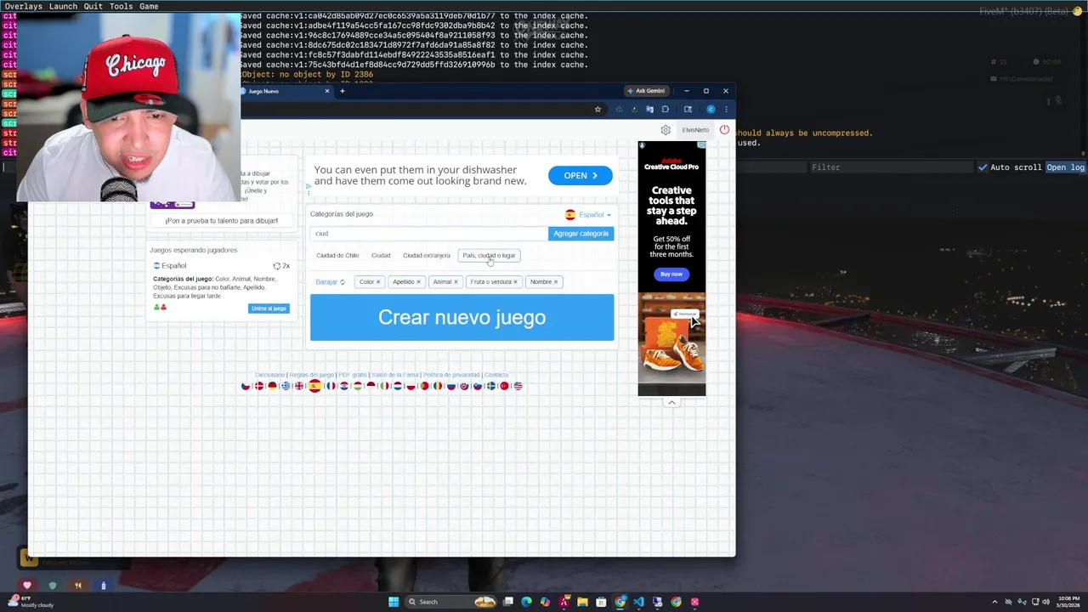Focus the Filter field in FiveM console

tap(889, 167)
